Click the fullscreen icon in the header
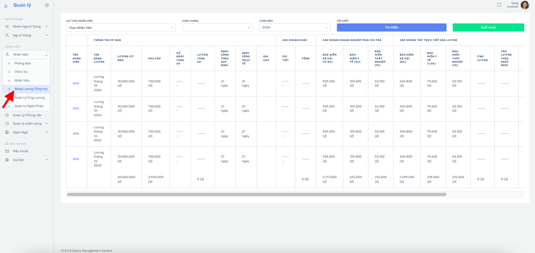This screenshot has height=253, width=535. [499, 5]
